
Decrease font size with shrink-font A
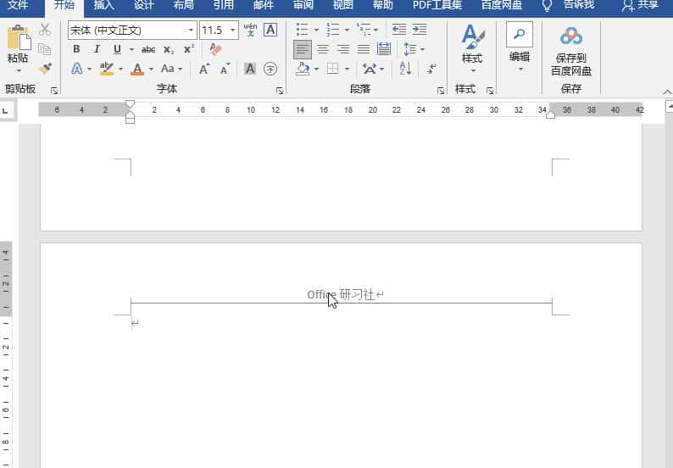click(225, 69)
